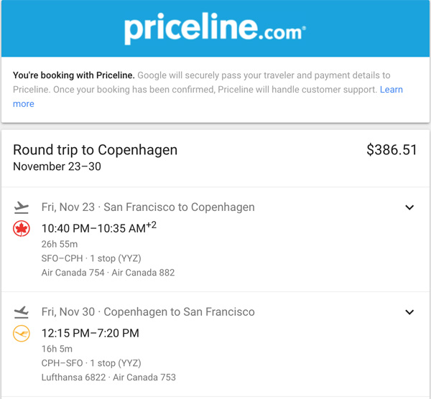
Task: Click the 10:40 PM–10:35 AM departure time
Action: 98,227
